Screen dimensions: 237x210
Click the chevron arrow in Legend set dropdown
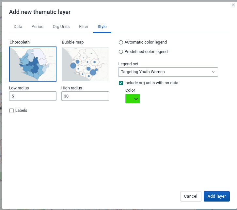tap(213, 72)
